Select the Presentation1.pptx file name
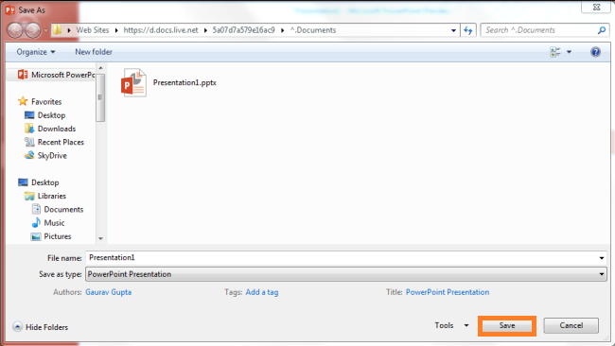Image resolution: width=615 pixels, height=346 pixels. coord(184,82)
